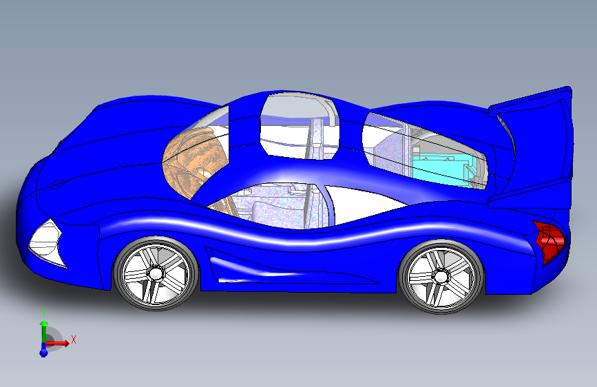Click the red X axis of the orientation triad

coord(58,343)
